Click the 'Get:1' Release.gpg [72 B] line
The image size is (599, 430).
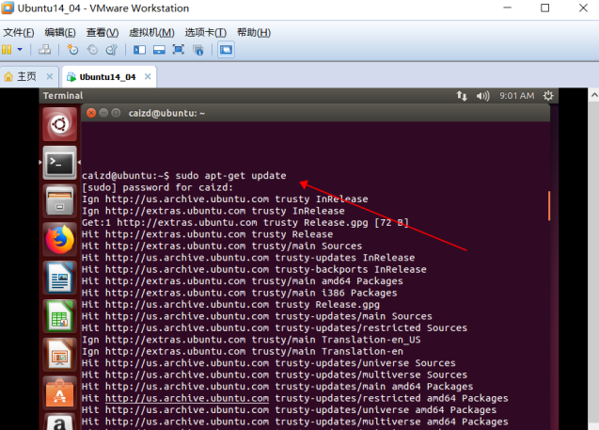pyautogui.click(x=245, y=222)
